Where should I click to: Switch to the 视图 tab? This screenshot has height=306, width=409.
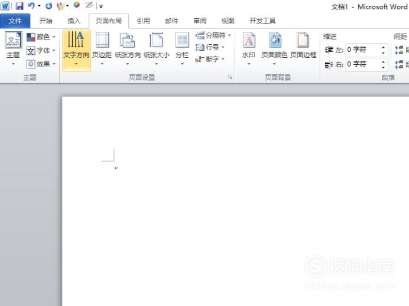(x=228, y=21)
